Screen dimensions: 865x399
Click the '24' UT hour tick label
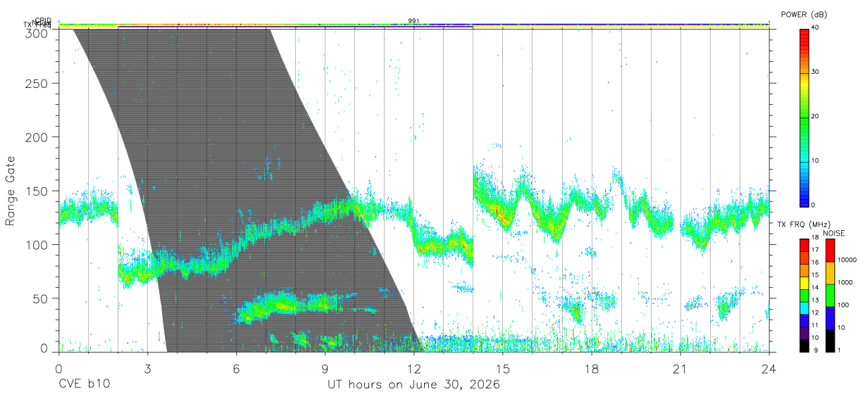(x=768, y=368)
